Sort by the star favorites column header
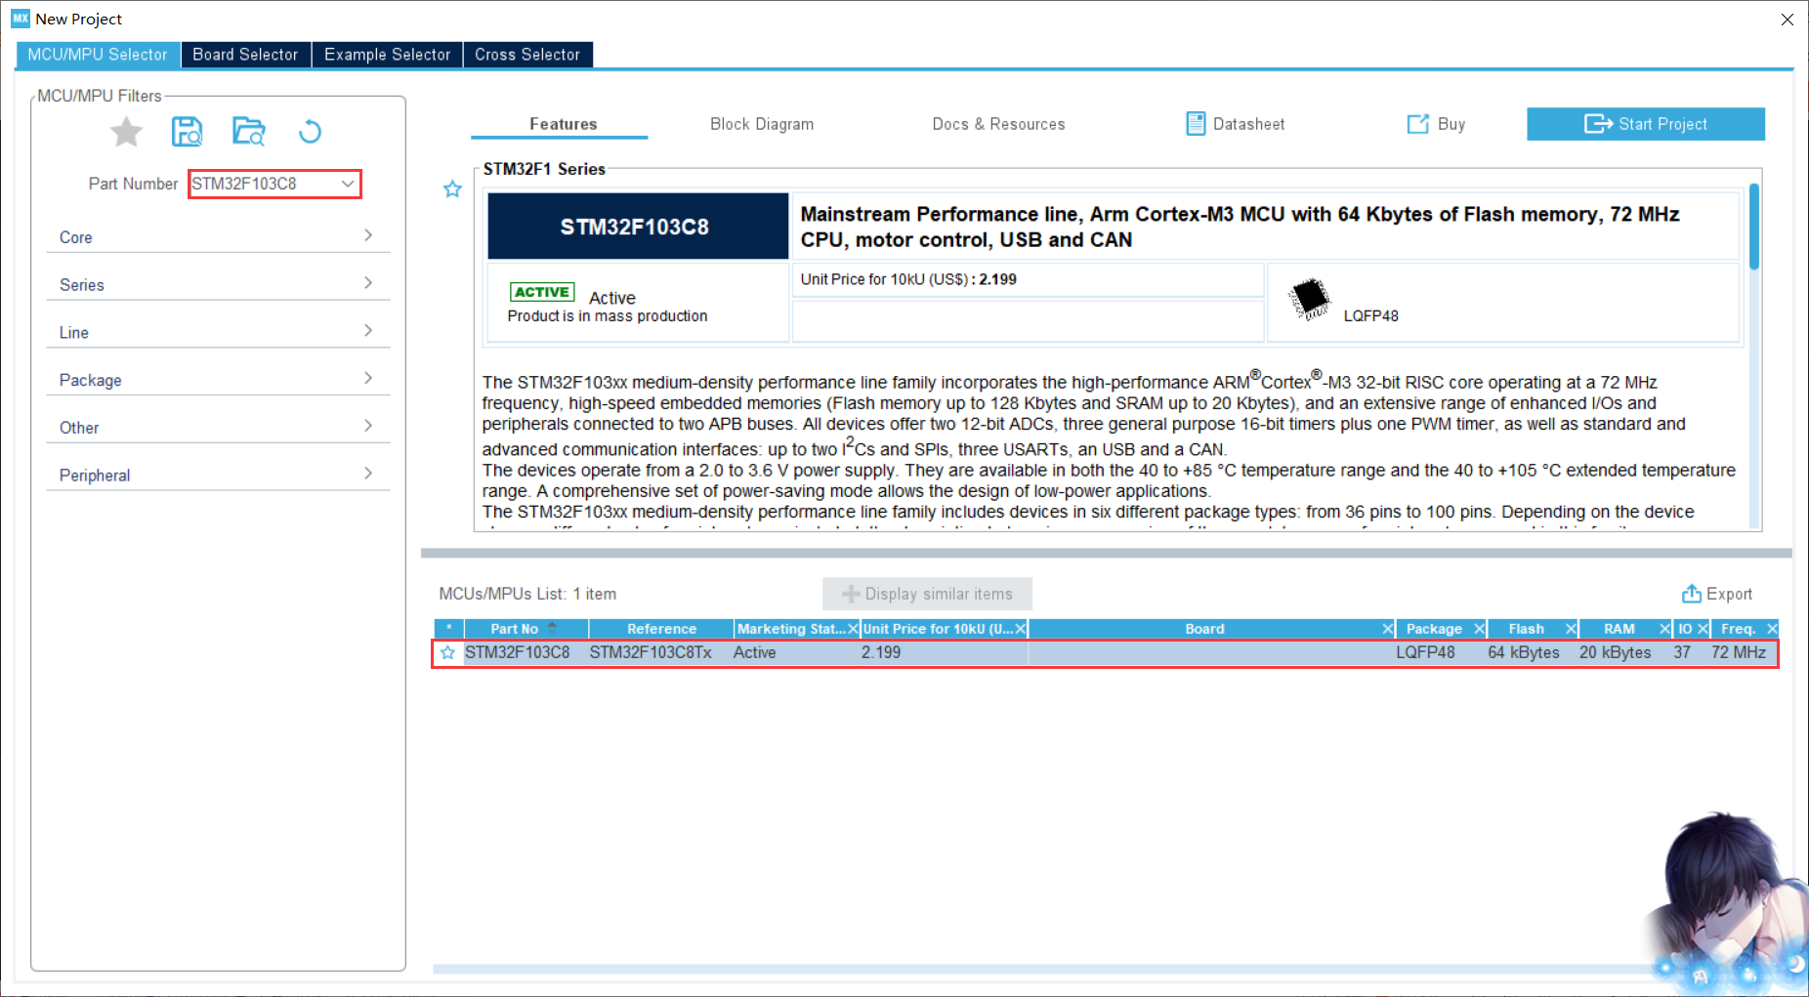1809x997 pixels. tap(449, 629)
